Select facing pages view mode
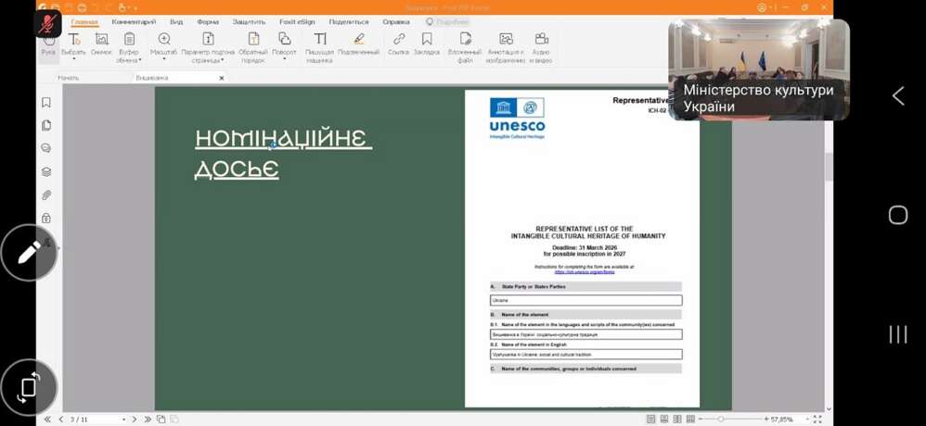The image size is (926, 426). coord(677,419)
